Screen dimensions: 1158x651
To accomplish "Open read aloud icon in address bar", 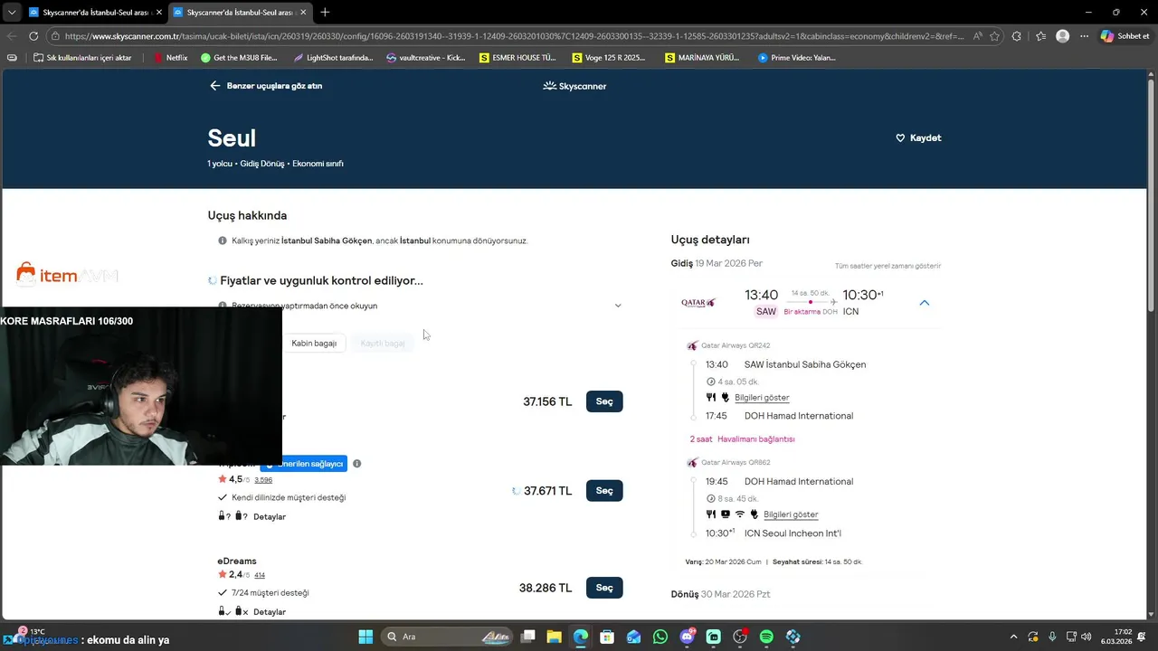I will click(976, 36).
